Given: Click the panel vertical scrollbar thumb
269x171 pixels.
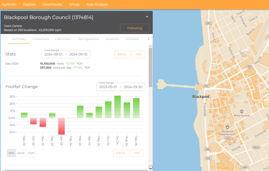Looking at the screenshot, I should click(x=150, y=67).
